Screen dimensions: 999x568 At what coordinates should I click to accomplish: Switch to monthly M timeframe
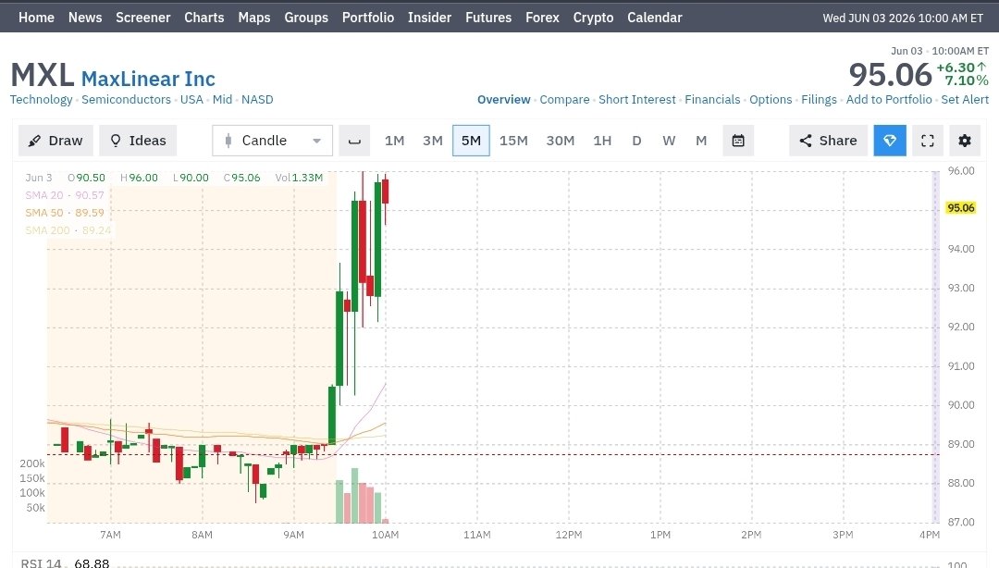click(x=701, y=141)
